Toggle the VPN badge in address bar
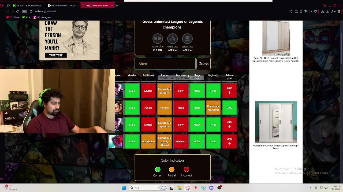Image resolution: width=343 pixels, height=192 pixels. pyautogui.click(x=25, y=11)
